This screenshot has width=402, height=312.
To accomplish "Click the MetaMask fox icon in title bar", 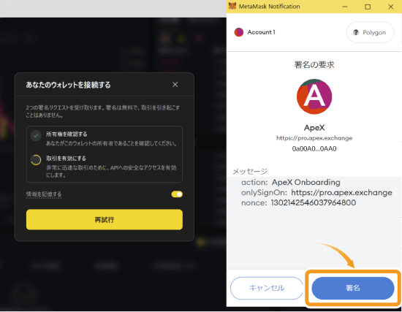I will pyautogui.click(x=232, y=6).
